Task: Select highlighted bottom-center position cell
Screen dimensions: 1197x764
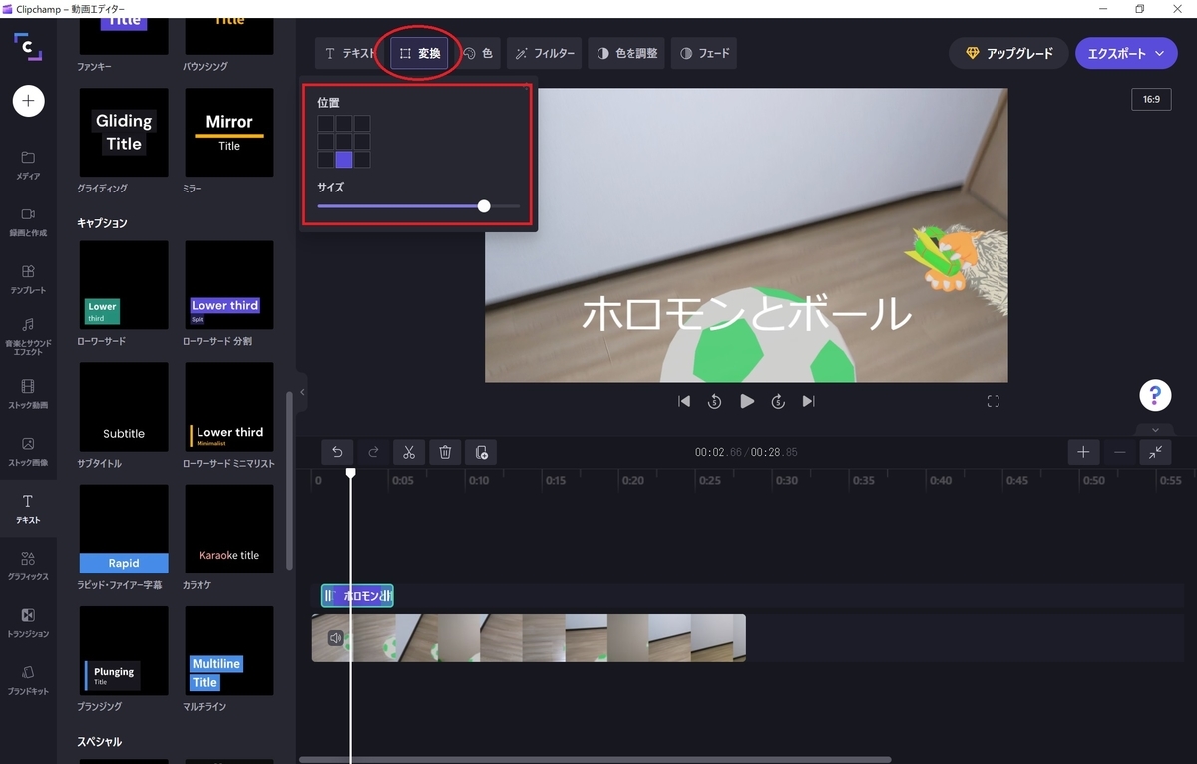Action: click(344, 160)
